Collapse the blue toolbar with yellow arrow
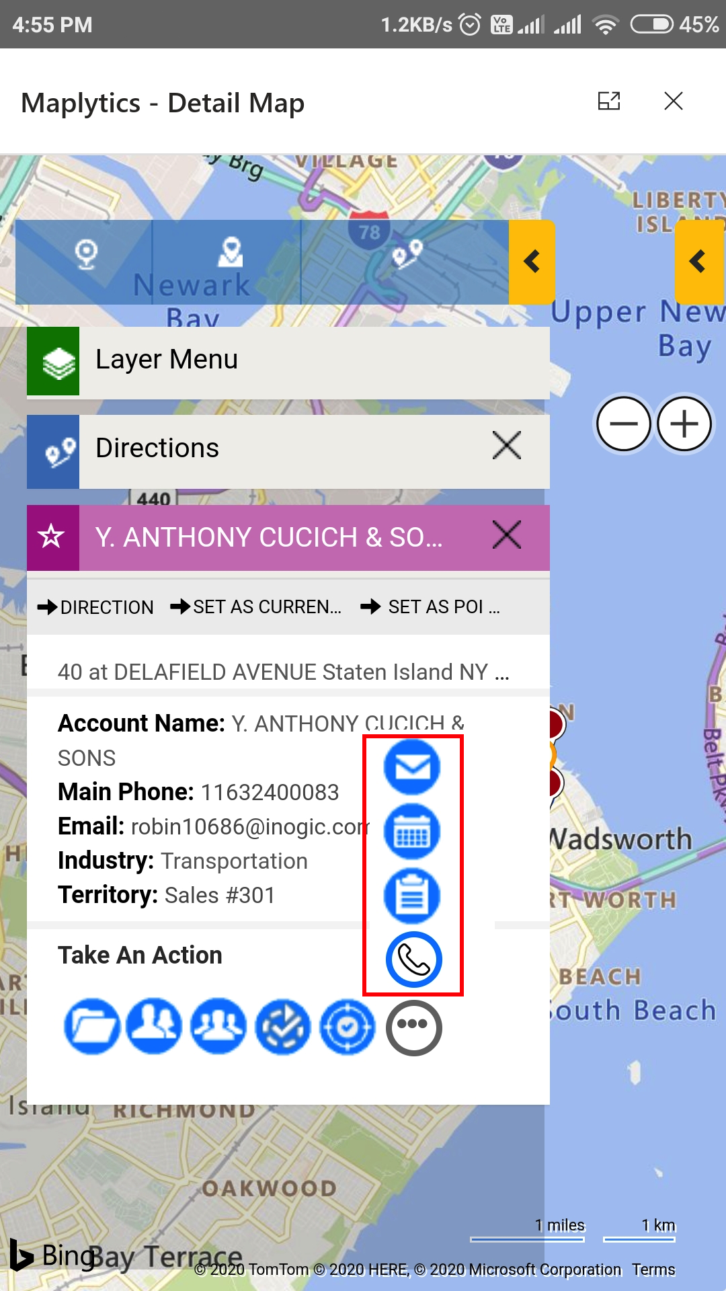This screenshot has height=1291, width=726. pos(532,262)
